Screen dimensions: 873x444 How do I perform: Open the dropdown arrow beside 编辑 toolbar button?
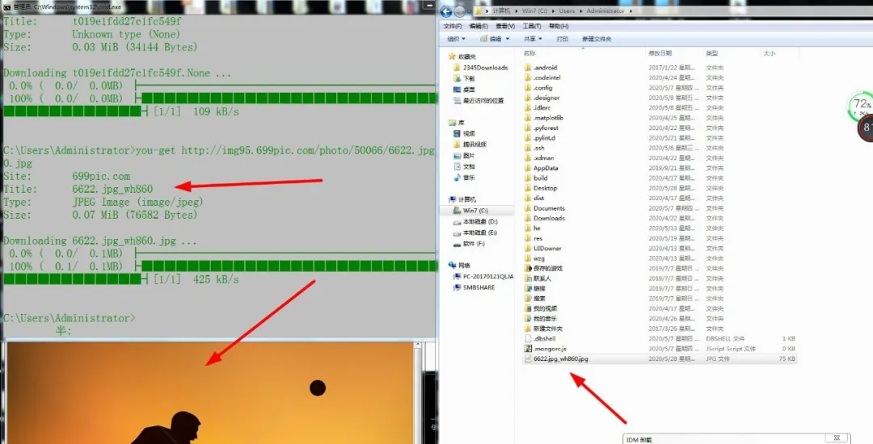(507, 39)
